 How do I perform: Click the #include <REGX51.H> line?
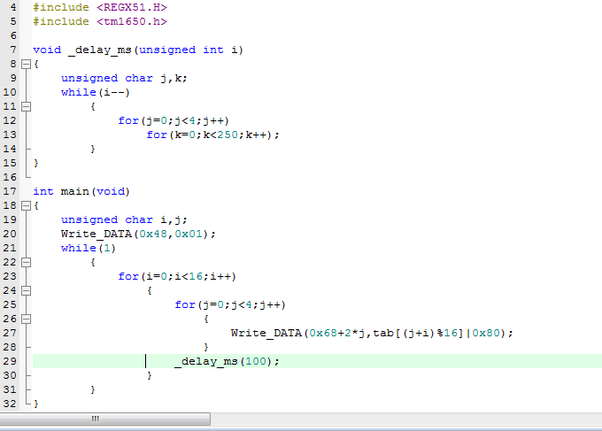100,7
